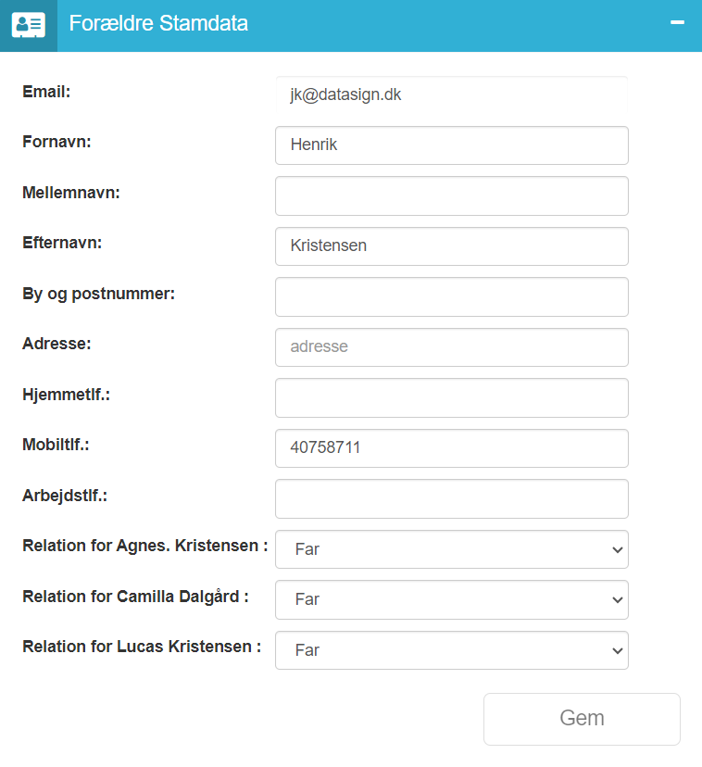Click the Forældre Stamdata header title

pyautogui.click(x=158, y=23)
